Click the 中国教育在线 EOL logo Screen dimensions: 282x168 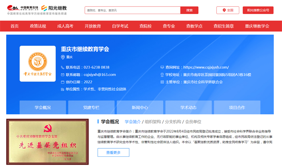23,8
